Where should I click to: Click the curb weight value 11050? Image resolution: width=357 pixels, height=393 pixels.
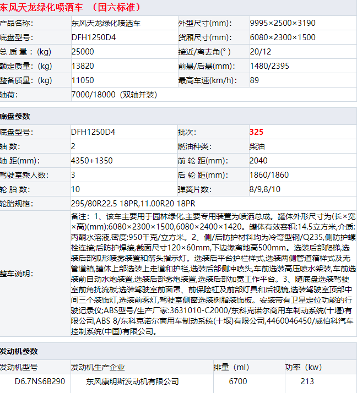83,80
